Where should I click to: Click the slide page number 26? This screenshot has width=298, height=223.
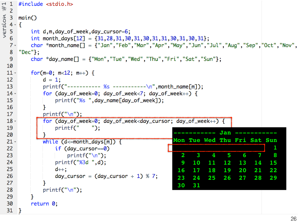pyautogui.click(x=293, y=219)
